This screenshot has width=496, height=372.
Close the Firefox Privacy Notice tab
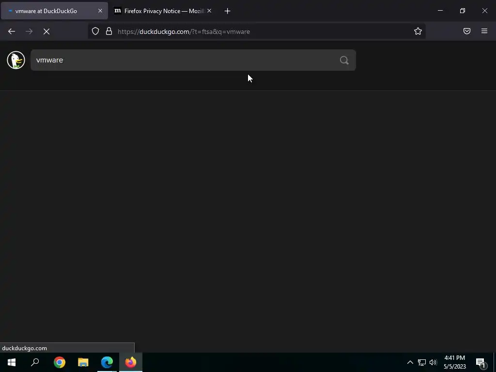click(209, 11)
